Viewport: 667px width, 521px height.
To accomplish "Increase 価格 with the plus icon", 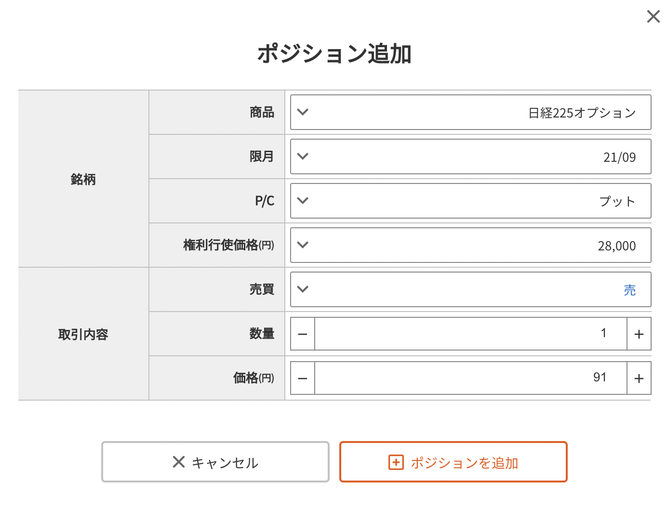I will click(639, 378).
